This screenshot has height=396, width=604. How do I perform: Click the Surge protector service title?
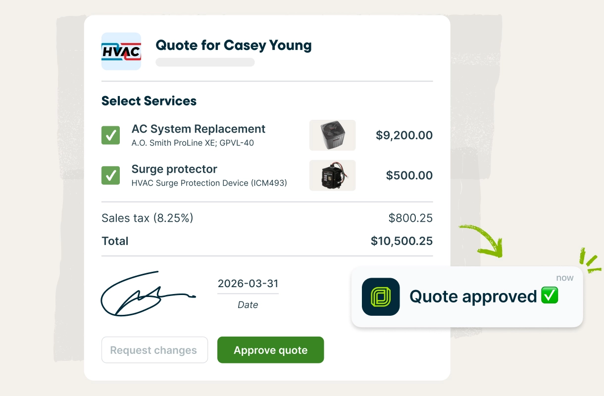tap(174, 169)
